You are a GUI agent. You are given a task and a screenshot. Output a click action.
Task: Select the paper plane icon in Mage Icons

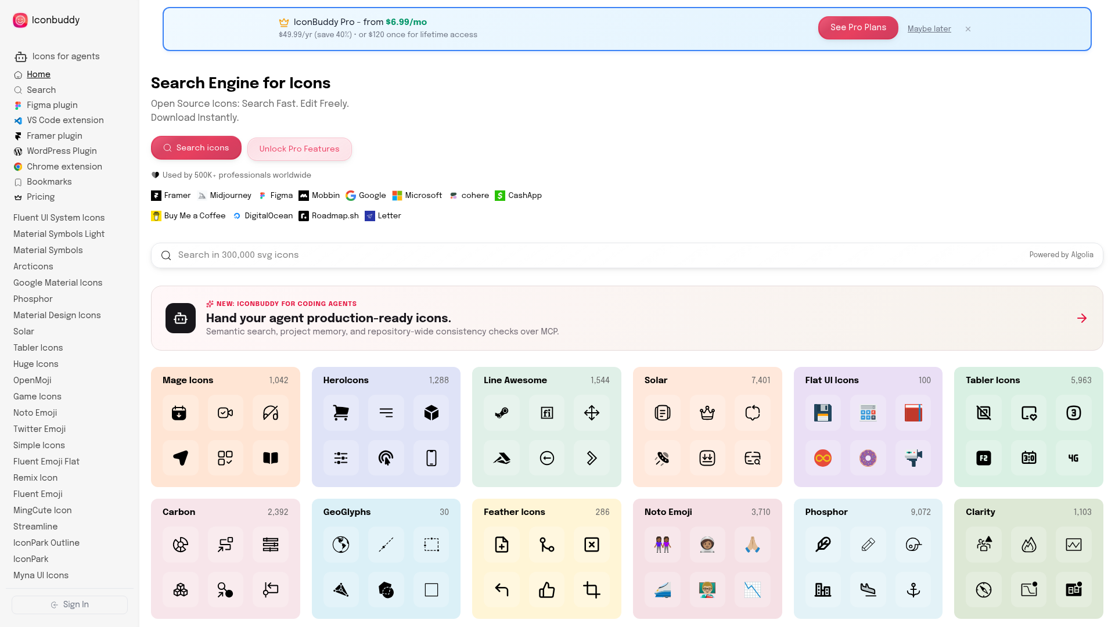[181, 458]
